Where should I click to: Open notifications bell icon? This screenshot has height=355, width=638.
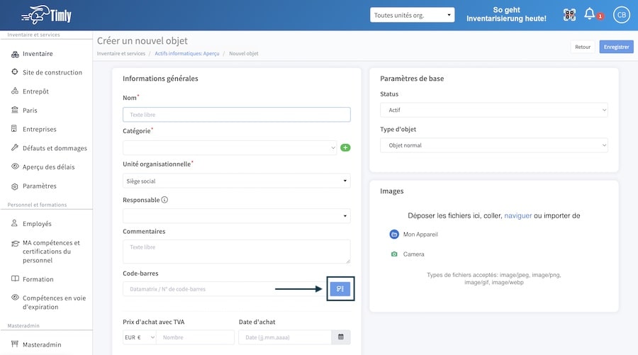point(589,14)
